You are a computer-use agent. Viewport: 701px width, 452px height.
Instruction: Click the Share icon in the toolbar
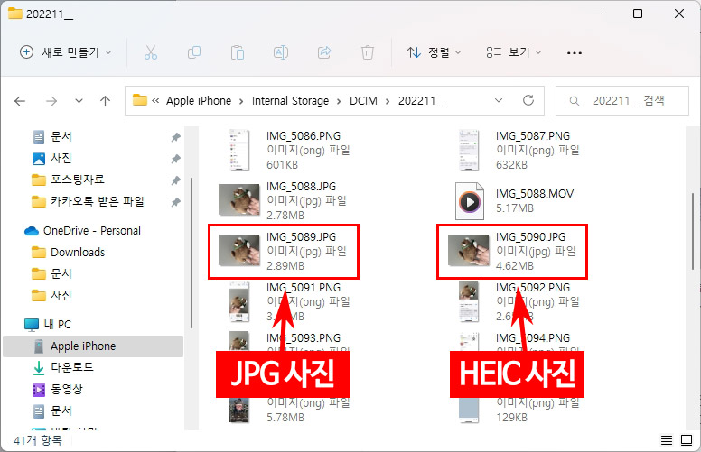324,52
